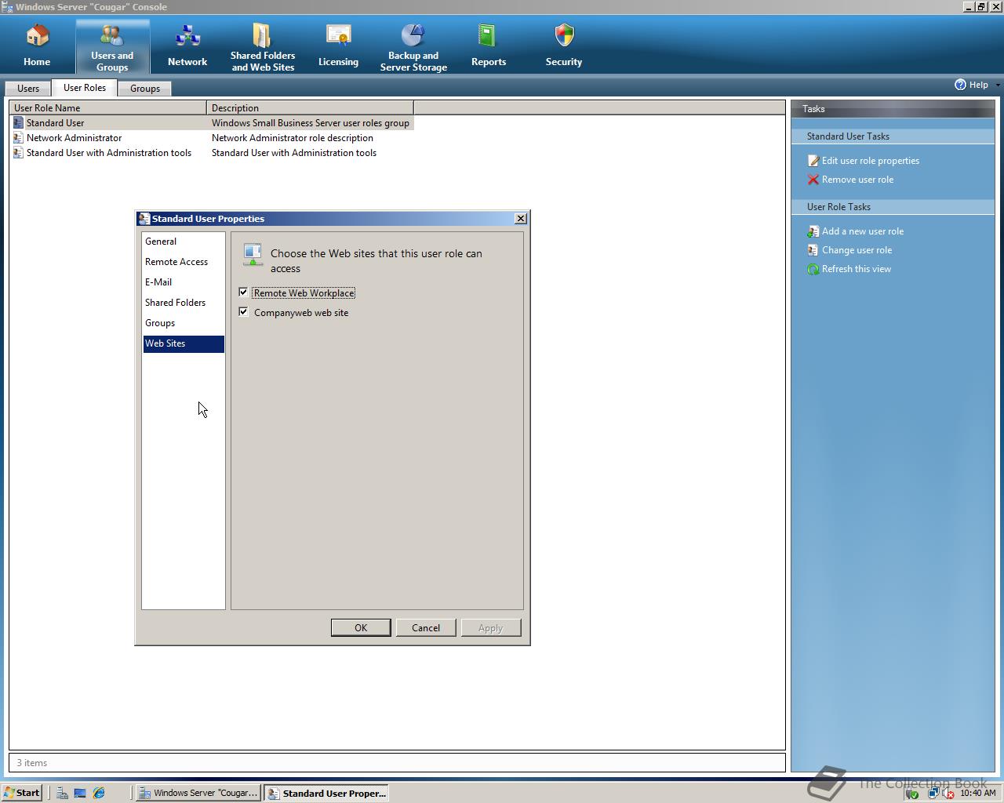The image size is (1004, 803).
Task: Click Standard User with Administration tools icon
Action: [x=18, y=153]
